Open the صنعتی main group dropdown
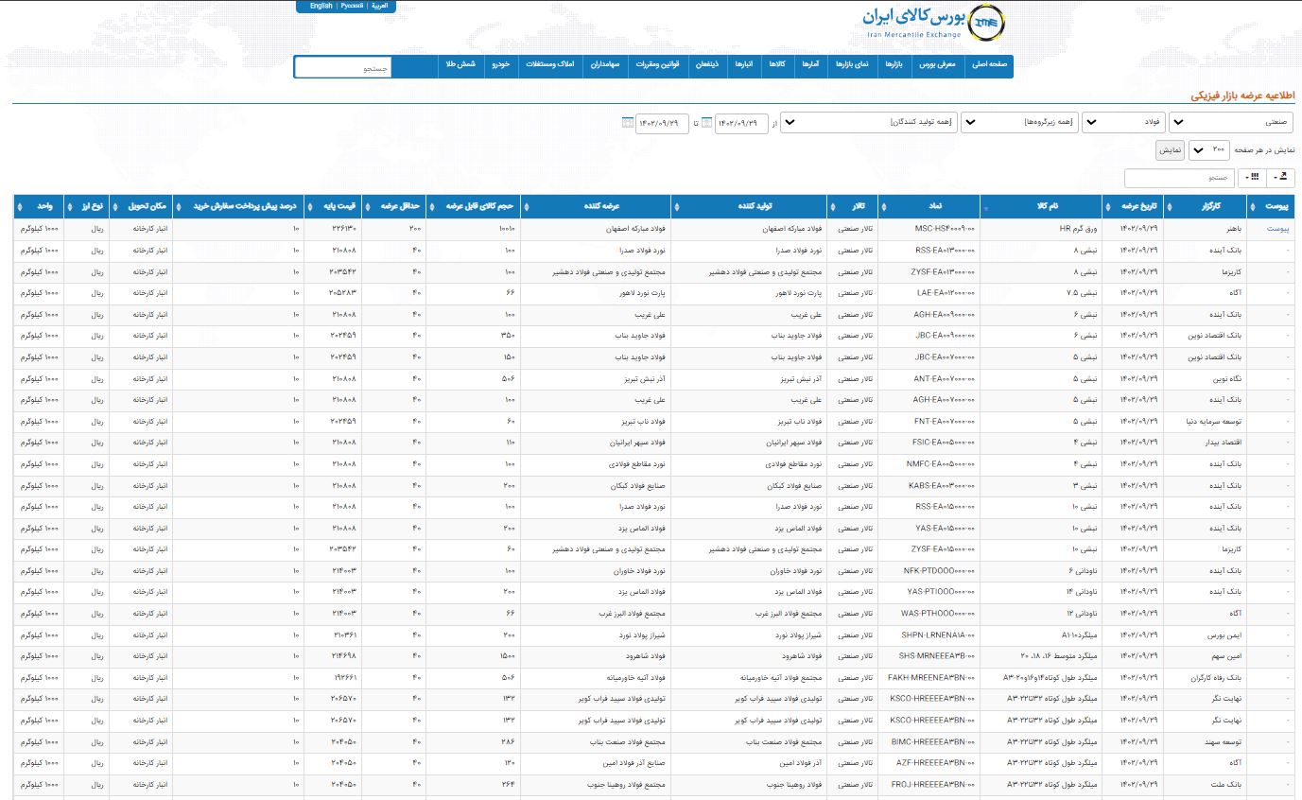The width and height of the screenshot is (1302, 800). [1232, 123]
